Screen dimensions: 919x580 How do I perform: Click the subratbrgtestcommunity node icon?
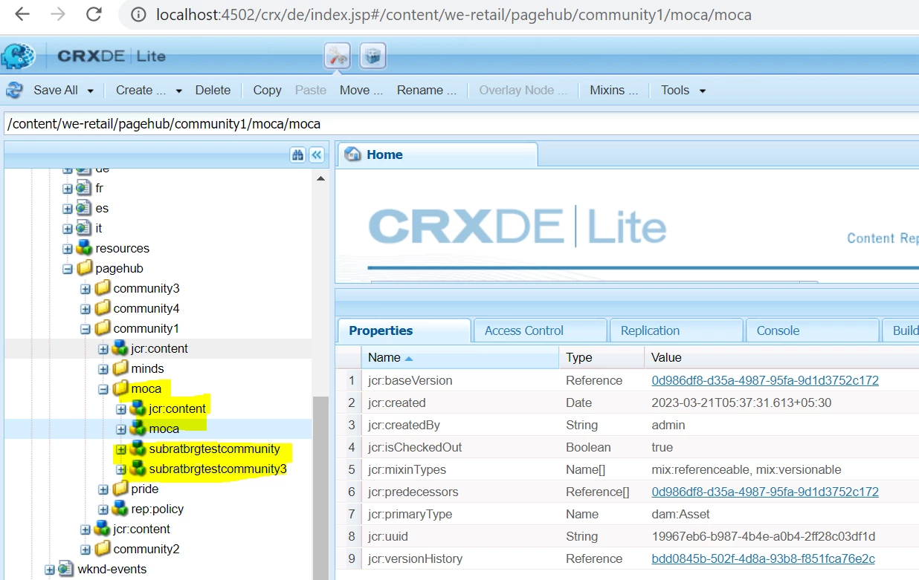[138, 449]
